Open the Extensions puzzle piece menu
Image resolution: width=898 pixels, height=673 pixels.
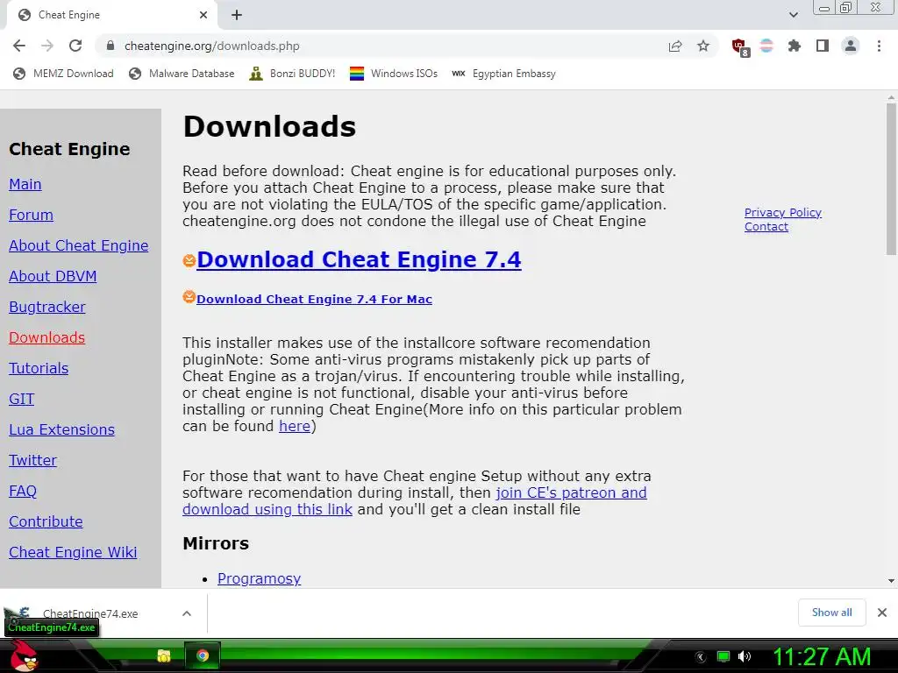[795, 46]
